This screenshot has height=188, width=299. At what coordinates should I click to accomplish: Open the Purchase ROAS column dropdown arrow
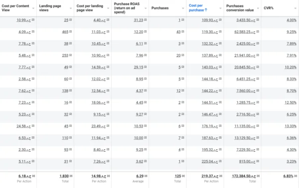pyautogui.click(x=146, y=8)
